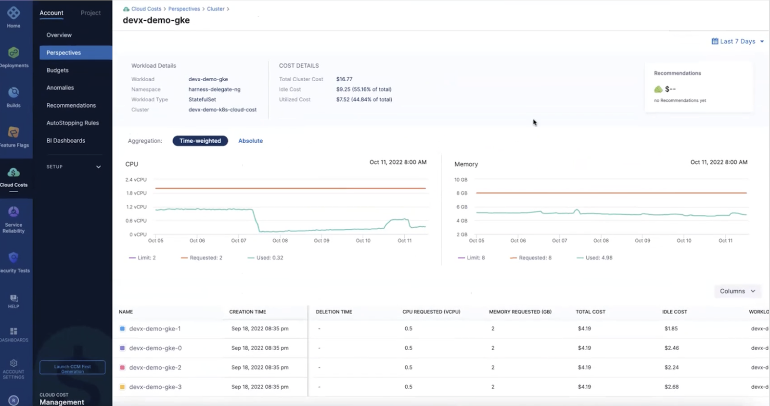Click Total Cluster Cost value $16.77
Screen dimensions: 770x406
coord(344,79)
